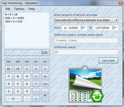Click the number 0 key
Screen dimensions: 124x107
point(13,99)
